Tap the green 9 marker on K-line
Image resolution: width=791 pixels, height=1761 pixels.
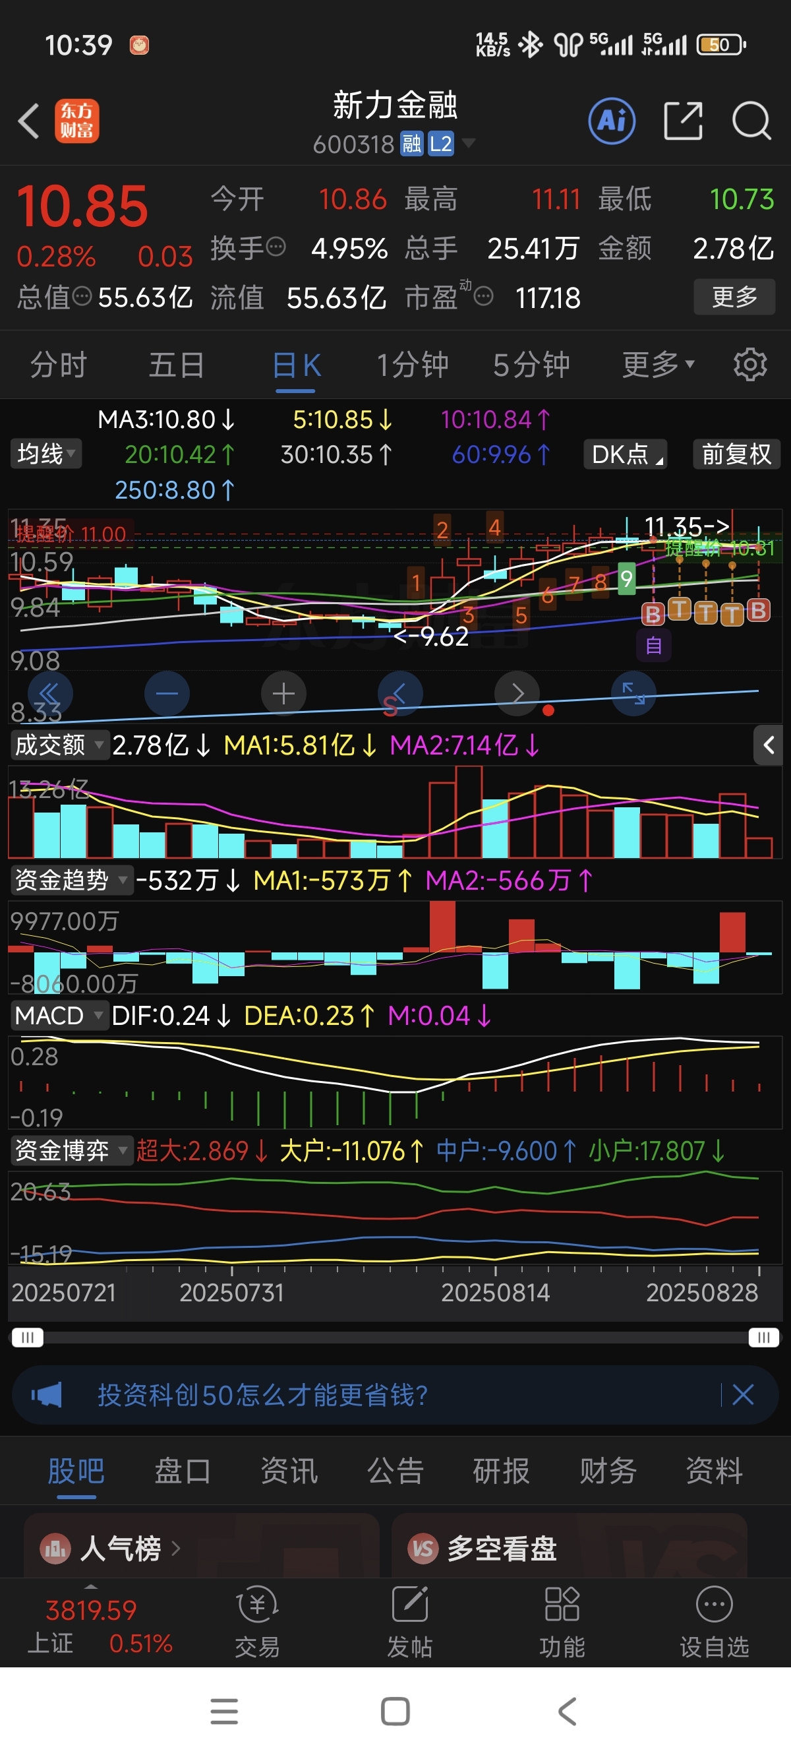(x=626, y=579)
